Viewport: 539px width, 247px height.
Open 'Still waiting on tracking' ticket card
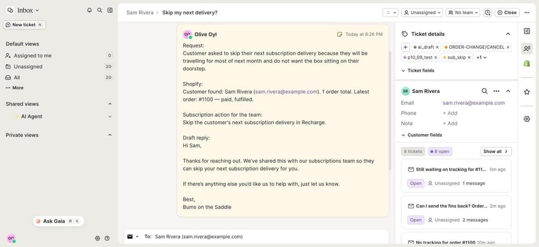pyautogui.click(x=456, y=176)
